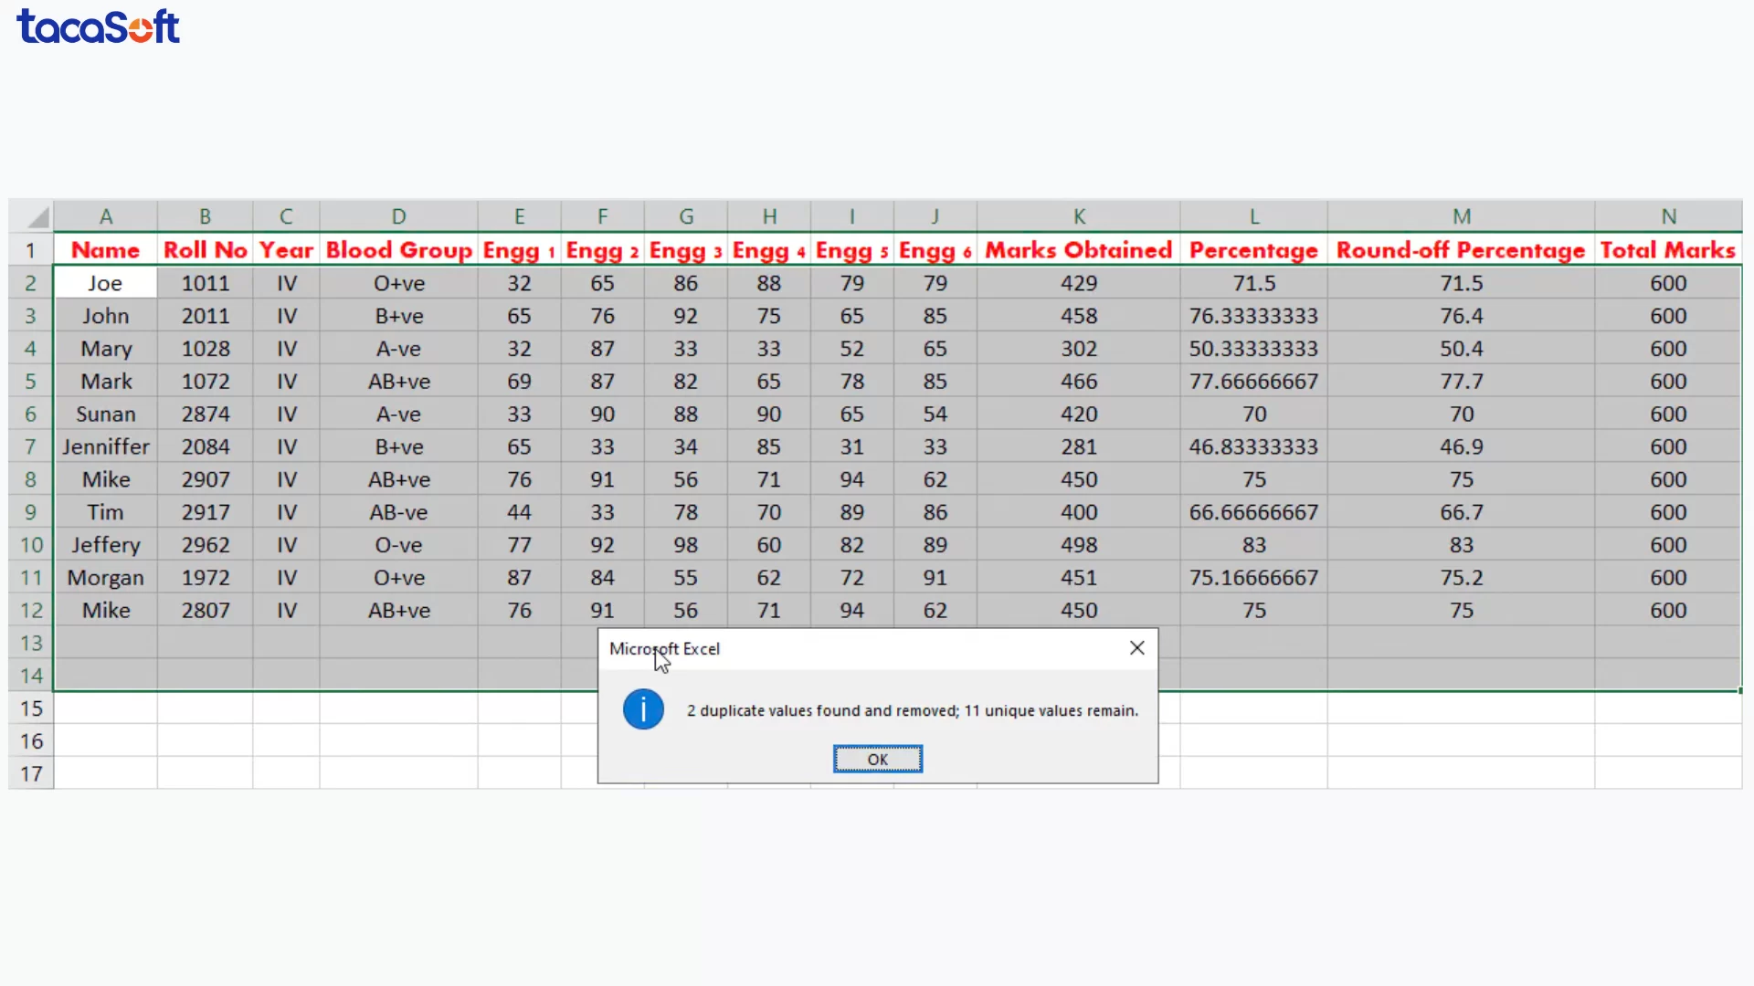The width and height of the screenshot is (1754, 986).
Task: Click Total Marks 600 in Joe's row
Action: [x=1668, y=283]
